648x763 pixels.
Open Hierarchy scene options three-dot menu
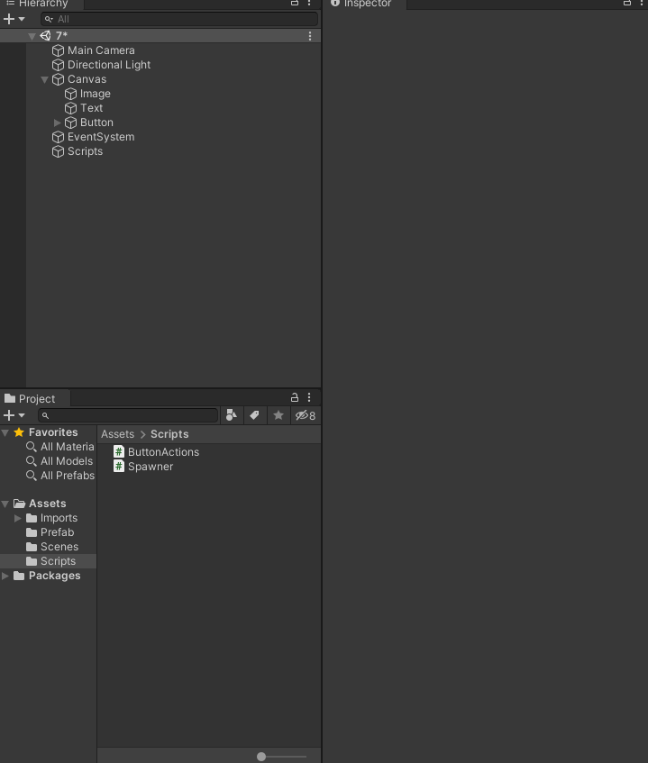pyautogui.click(x=310, y=36)
